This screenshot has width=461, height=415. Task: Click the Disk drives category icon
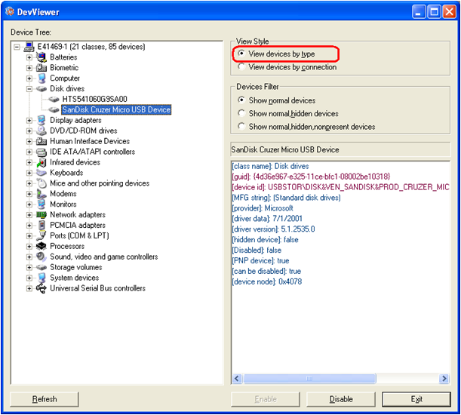(x=41, y=88)
